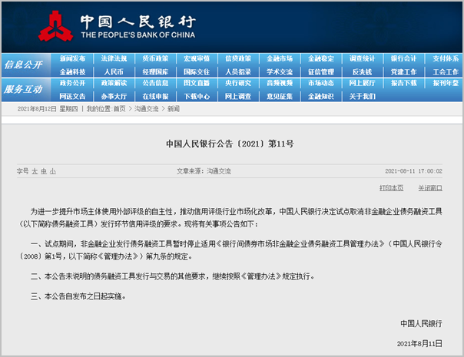This screenshot has width=464, height=357.
Task: Open the 下载中心 download center
Action: point(197,96)
